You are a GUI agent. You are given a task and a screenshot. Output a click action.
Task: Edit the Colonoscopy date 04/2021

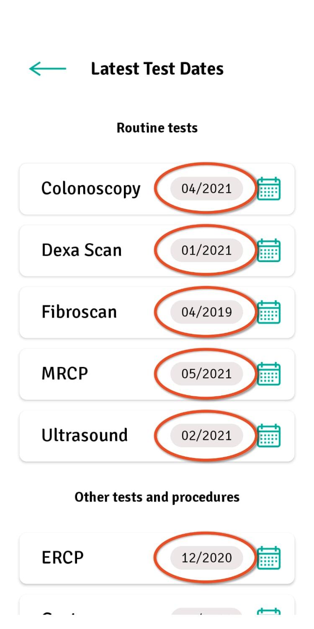[x=206, y=189]
